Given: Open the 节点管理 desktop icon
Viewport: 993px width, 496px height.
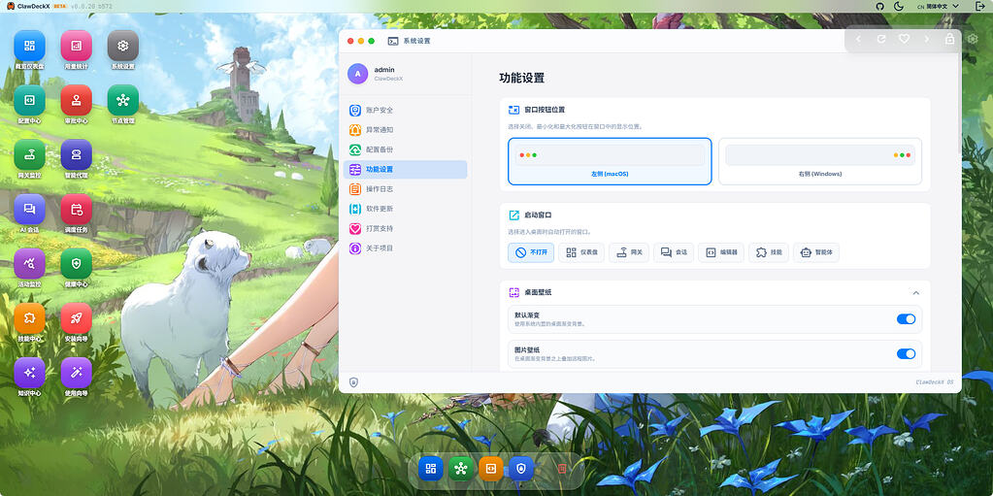Looking at the screenshot, I should [x=123, y=100].
